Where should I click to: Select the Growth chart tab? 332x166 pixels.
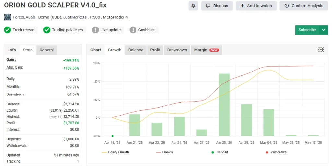(x=114, y=50)
